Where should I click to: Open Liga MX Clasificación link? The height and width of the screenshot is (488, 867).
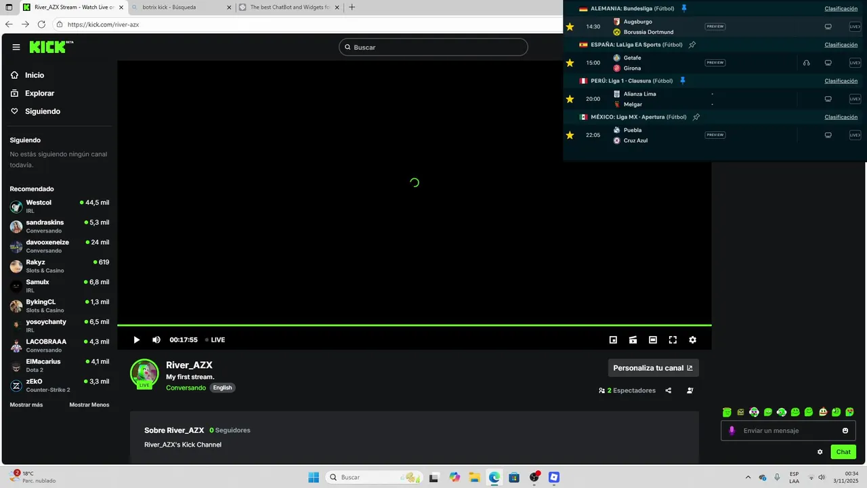click(x=841, y=117)
